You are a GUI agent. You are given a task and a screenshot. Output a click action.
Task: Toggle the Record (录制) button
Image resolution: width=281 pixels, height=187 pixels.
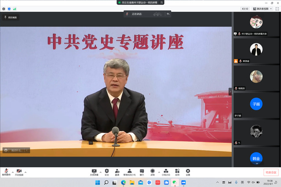(153, 171)
